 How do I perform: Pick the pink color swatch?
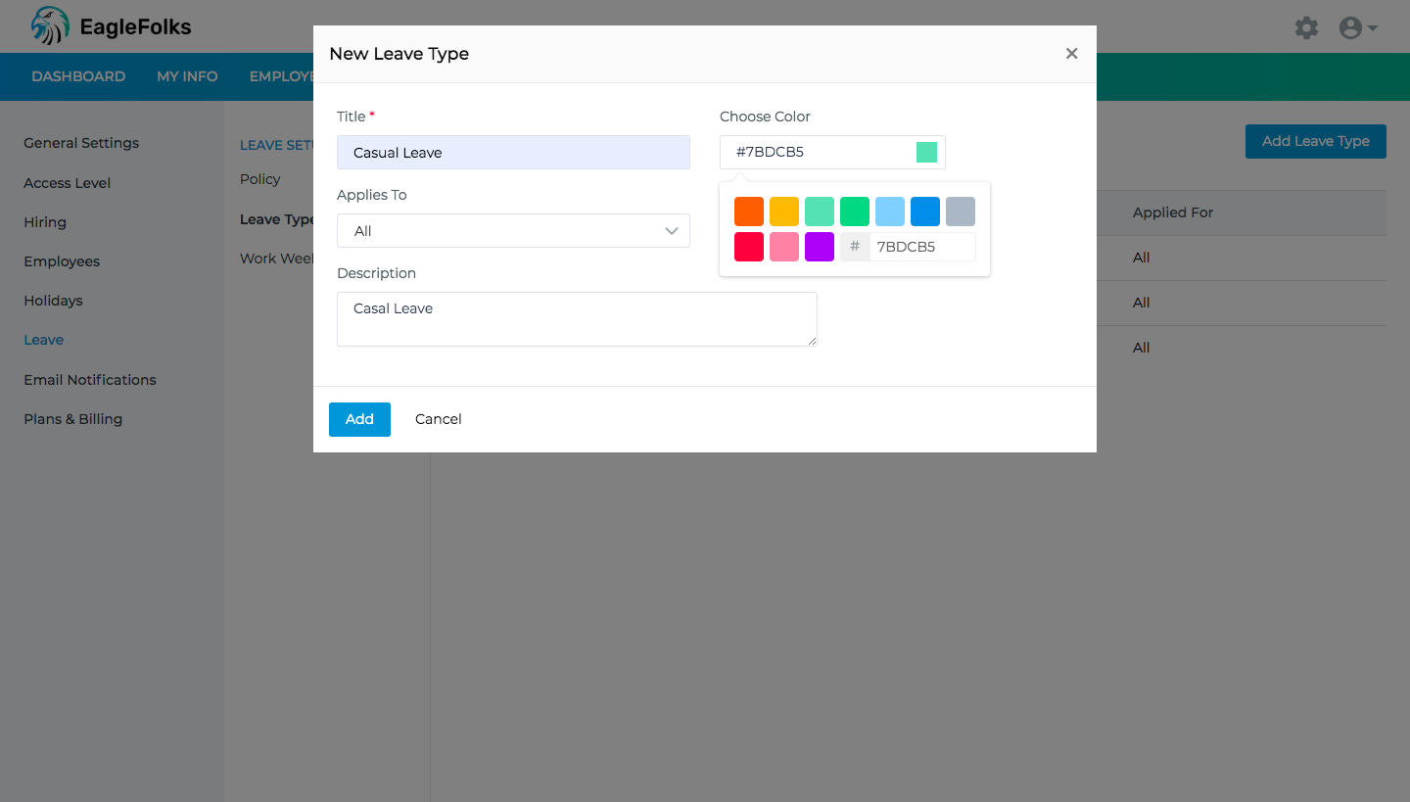pyautogui.click(x=784, y=247)
